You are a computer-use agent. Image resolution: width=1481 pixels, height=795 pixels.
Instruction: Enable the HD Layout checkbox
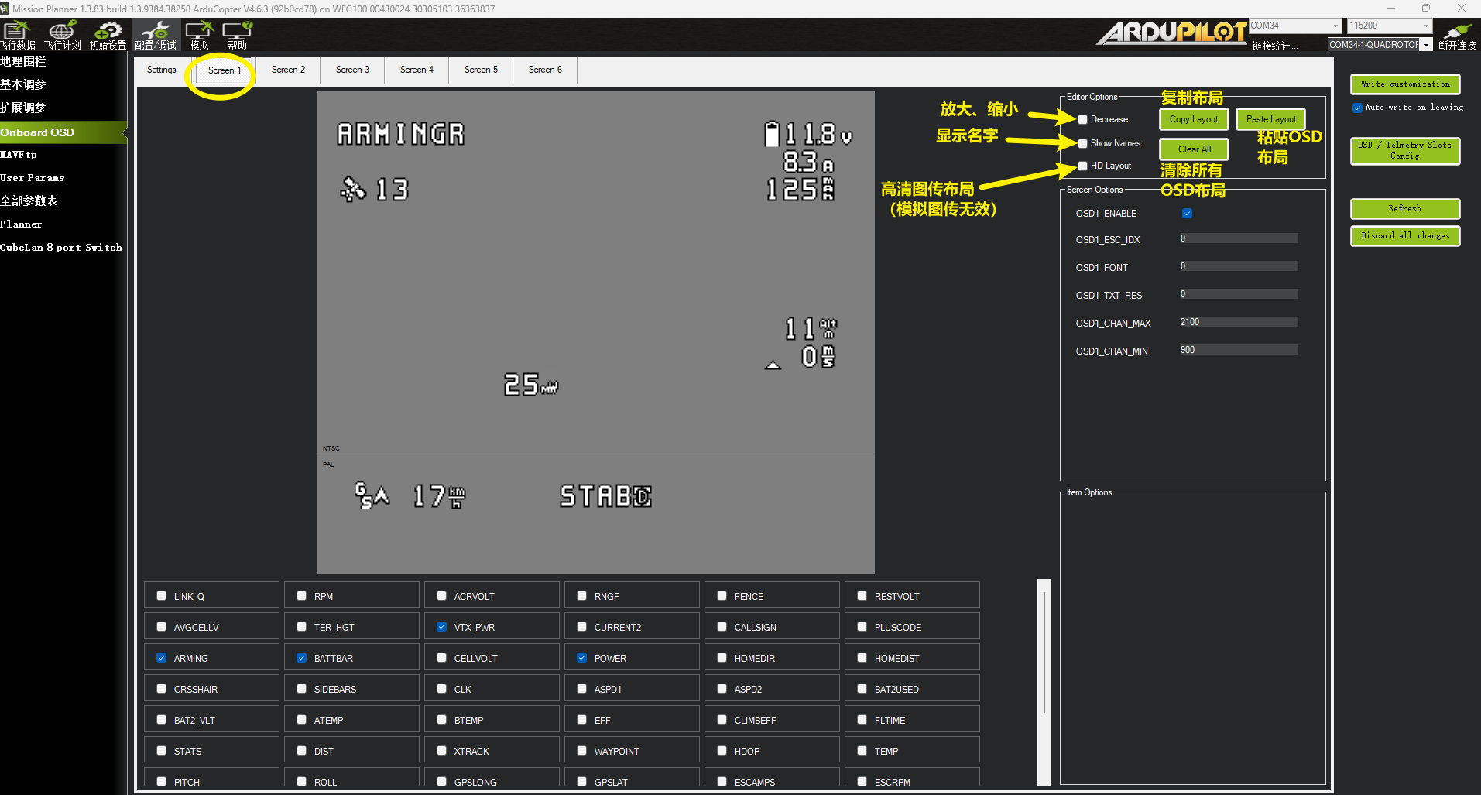click(x=1082, y=166)
